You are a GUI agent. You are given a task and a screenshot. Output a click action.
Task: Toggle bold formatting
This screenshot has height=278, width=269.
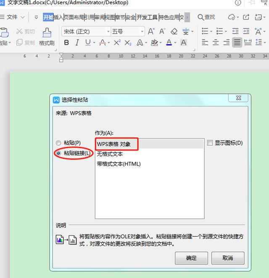(x=66, y=43)
